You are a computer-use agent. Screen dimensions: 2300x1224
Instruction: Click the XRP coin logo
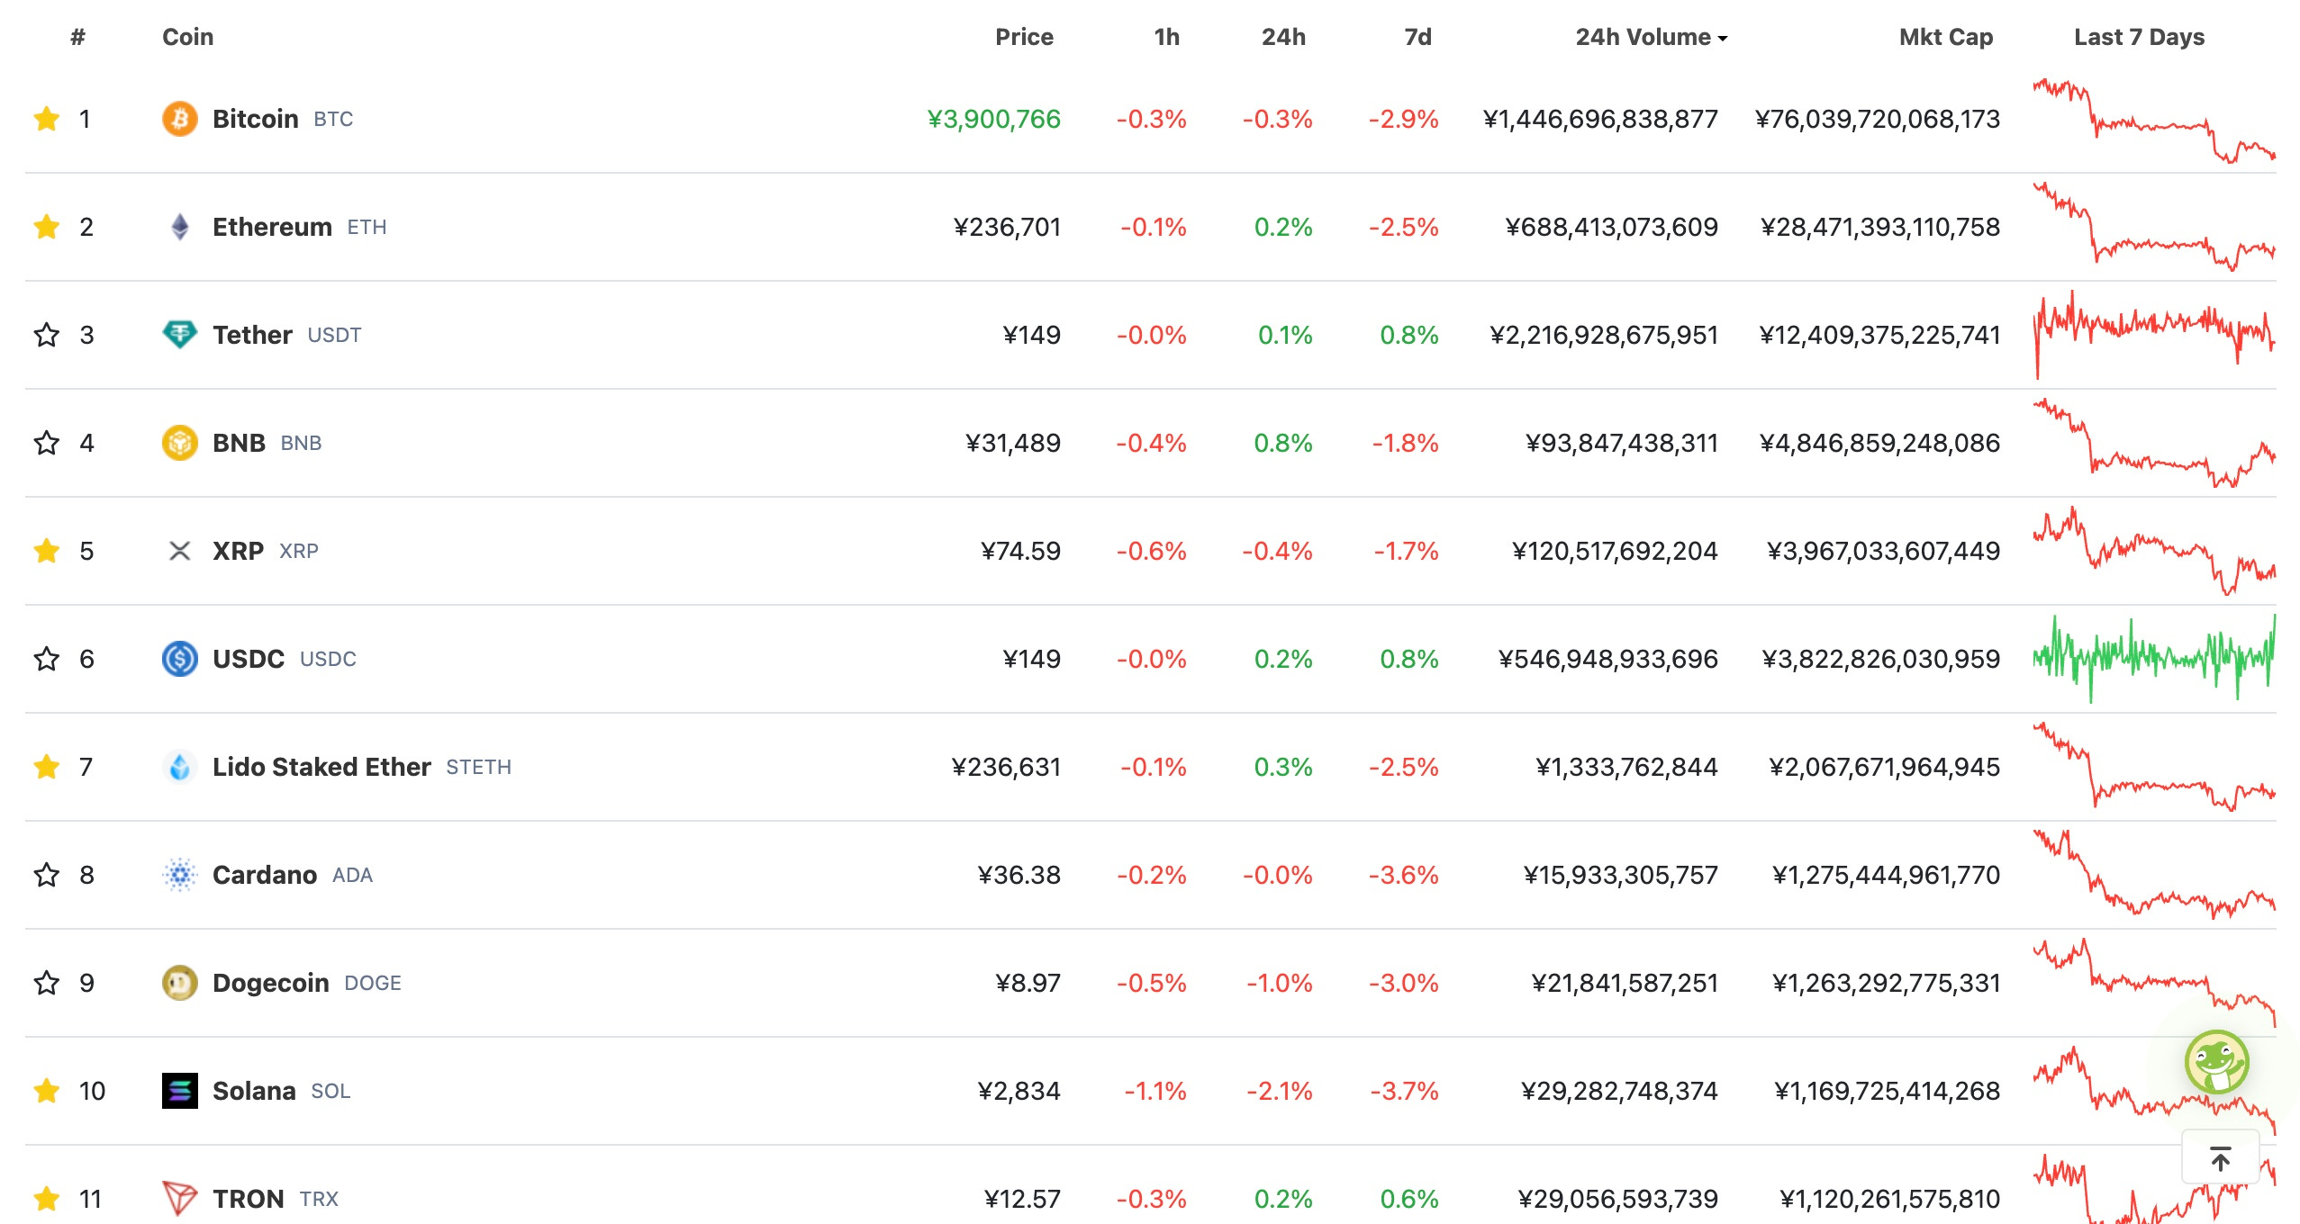pos(180,551)
